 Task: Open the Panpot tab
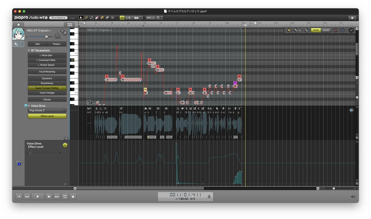[57, 44]
